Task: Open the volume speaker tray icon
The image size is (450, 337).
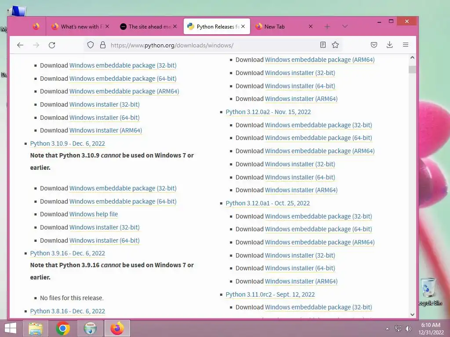Action: click(408, 328)
